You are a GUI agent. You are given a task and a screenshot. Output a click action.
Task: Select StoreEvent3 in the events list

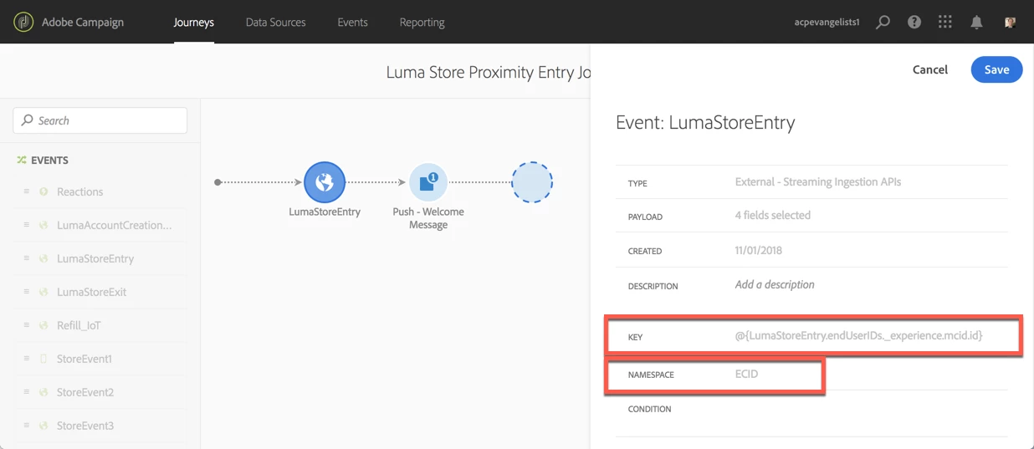coord(85,426)
